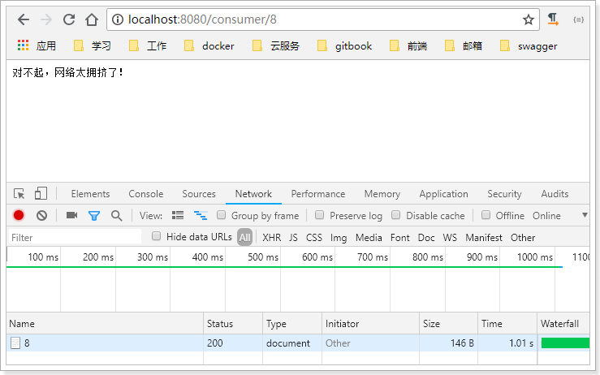
Task: Stop recording network log (red button)
Action: pyautogui.click(x=19, y=215)
